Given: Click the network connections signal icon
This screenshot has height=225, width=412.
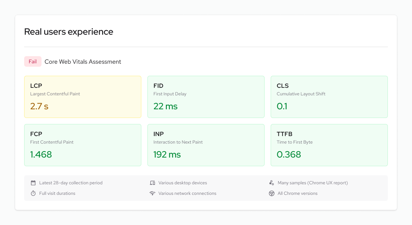Looking at the screenshot, I should (152, 193).
